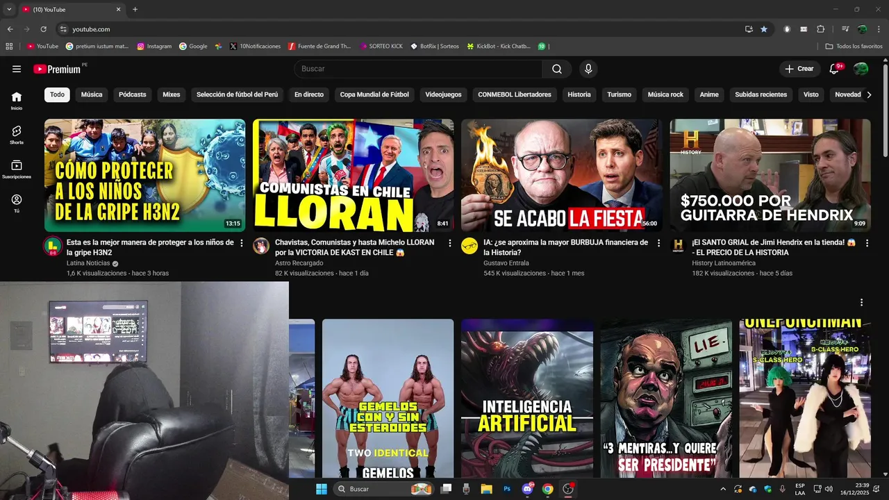Click the taskbar Buscar search box
This screenshot has height=500, width=889.
pos(384,489)
